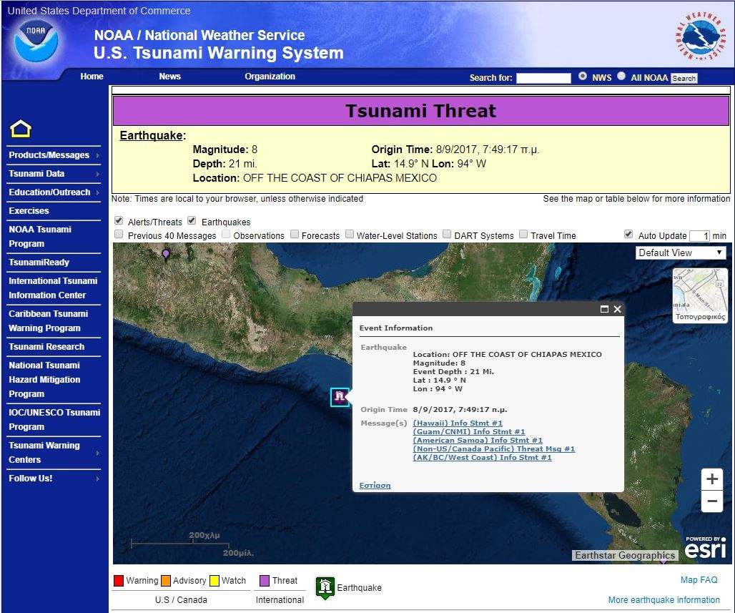This screenshot has height=613, width=735.
Task: Disable the Alerts/Threats checkbox
Action: [x=119, y=221]
